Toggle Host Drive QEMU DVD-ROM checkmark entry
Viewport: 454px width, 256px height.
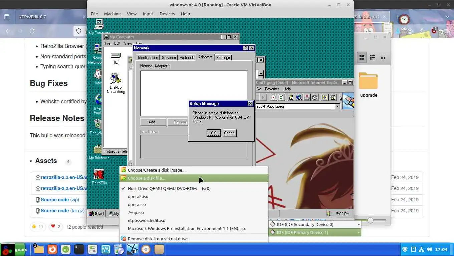pos(194,188)
